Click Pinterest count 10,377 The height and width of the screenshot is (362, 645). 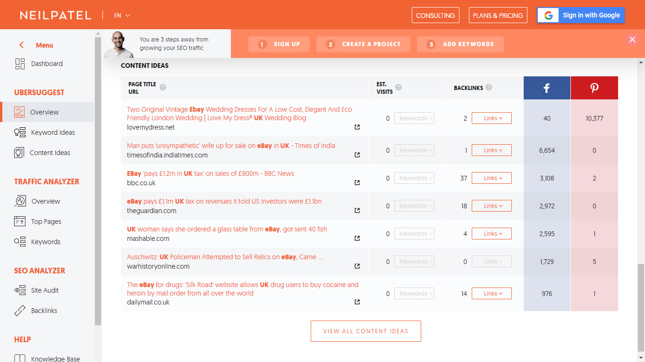[x=594, y=118]
